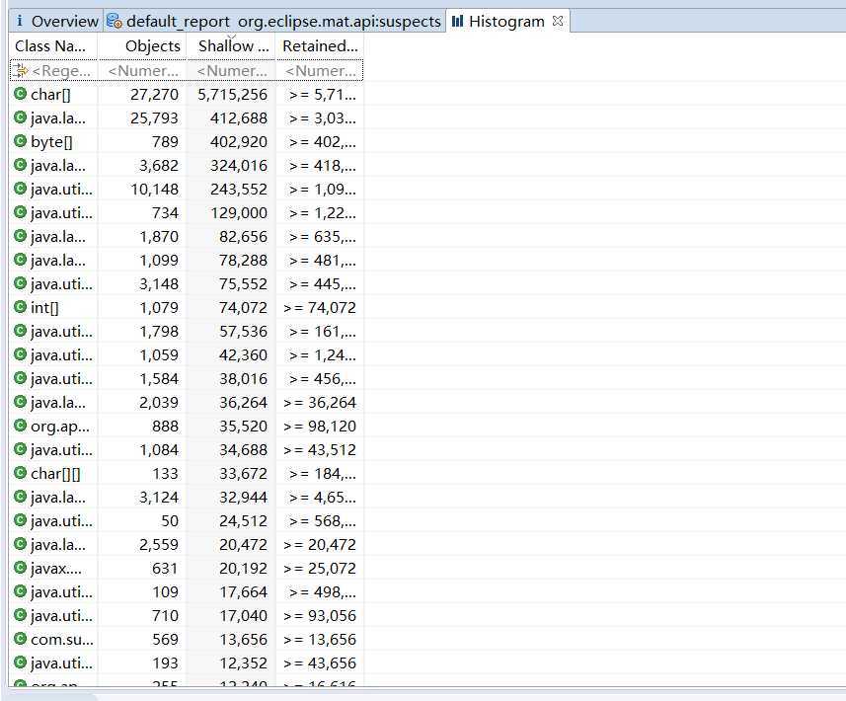The height and width of the screenshot is (701, 846).
Task: Open the default_report suspects tab
Action: 274,22
